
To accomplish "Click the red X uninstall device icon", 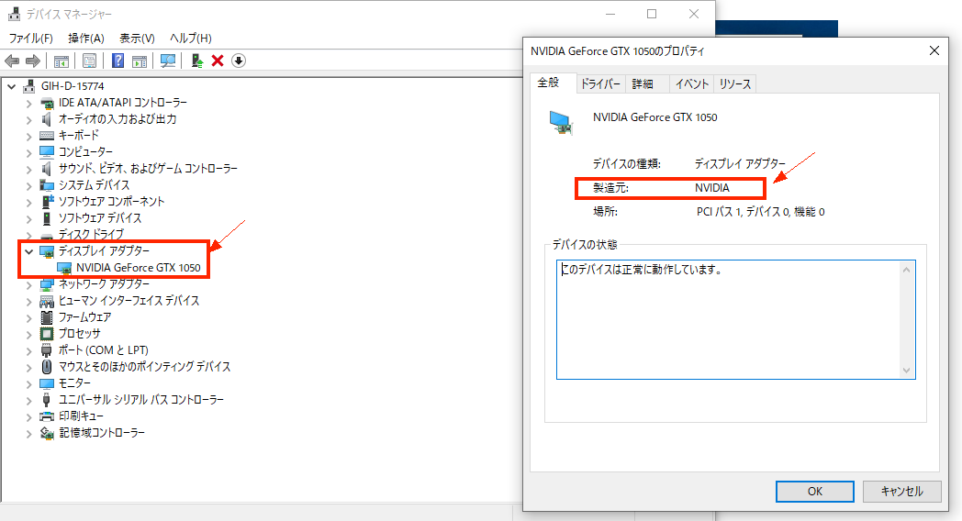I will coord(218,61).
